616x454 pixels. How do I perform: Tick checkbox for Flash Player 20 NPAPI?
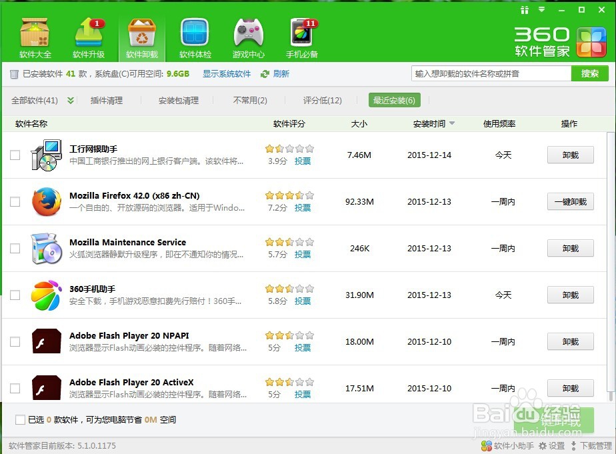pos(15,342)
